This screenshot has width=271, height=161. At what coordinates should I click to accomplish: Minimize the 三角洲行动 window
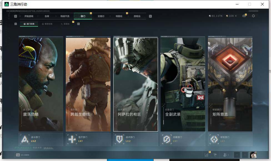coord(237,4)
